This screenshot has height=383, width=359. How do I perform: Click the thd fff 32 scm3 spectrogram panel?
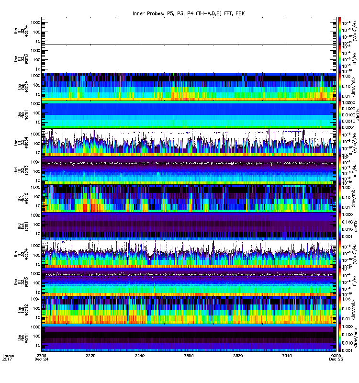tap(189, 170)
